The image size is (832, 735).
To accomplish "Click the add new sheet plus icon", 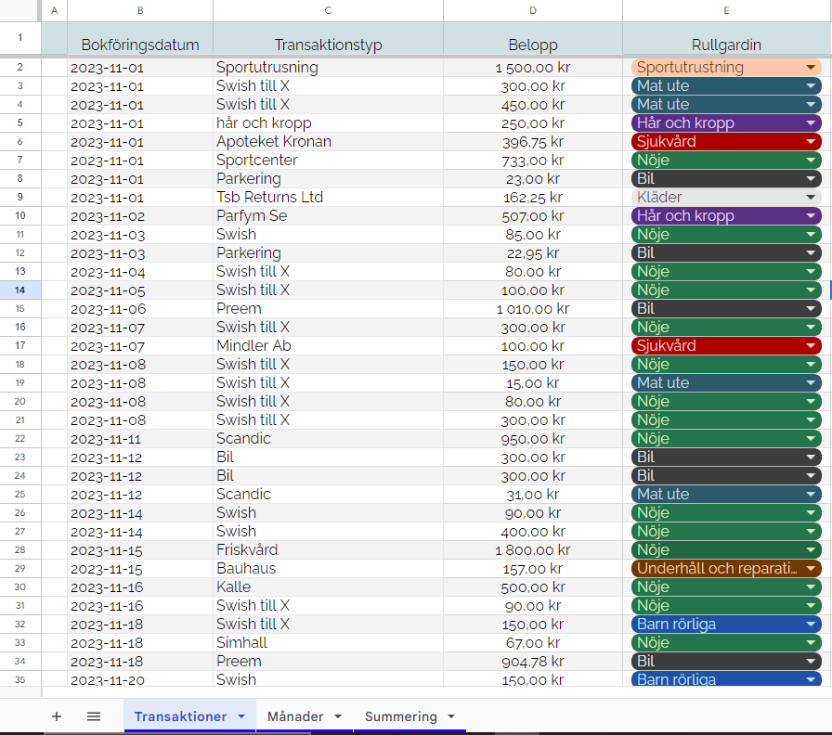I will 57,716.
